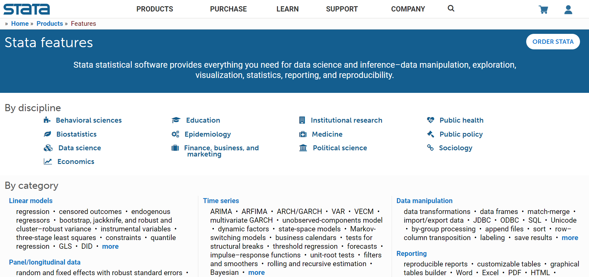The width and height of the screenshot is (589, 277).
Task: Click the Public health heartbeat icon
Action: click(430, 120)
